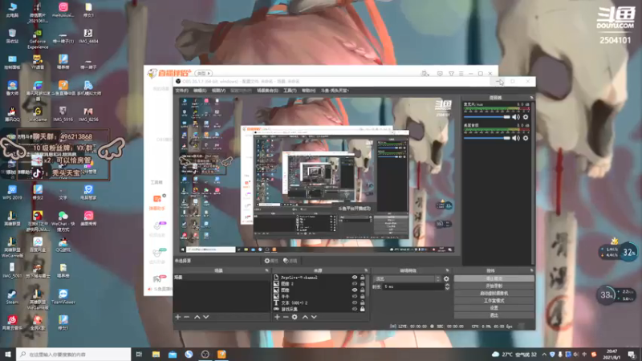Pop out the controls dock panel

point(531,270)
